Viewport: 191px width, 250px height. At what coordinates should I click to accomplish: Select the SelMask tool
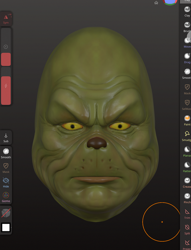tap(187, 104)
